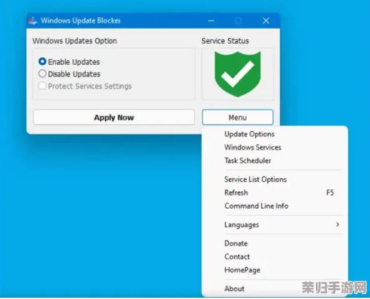Open the About menu entry

[x=275, y=288]
